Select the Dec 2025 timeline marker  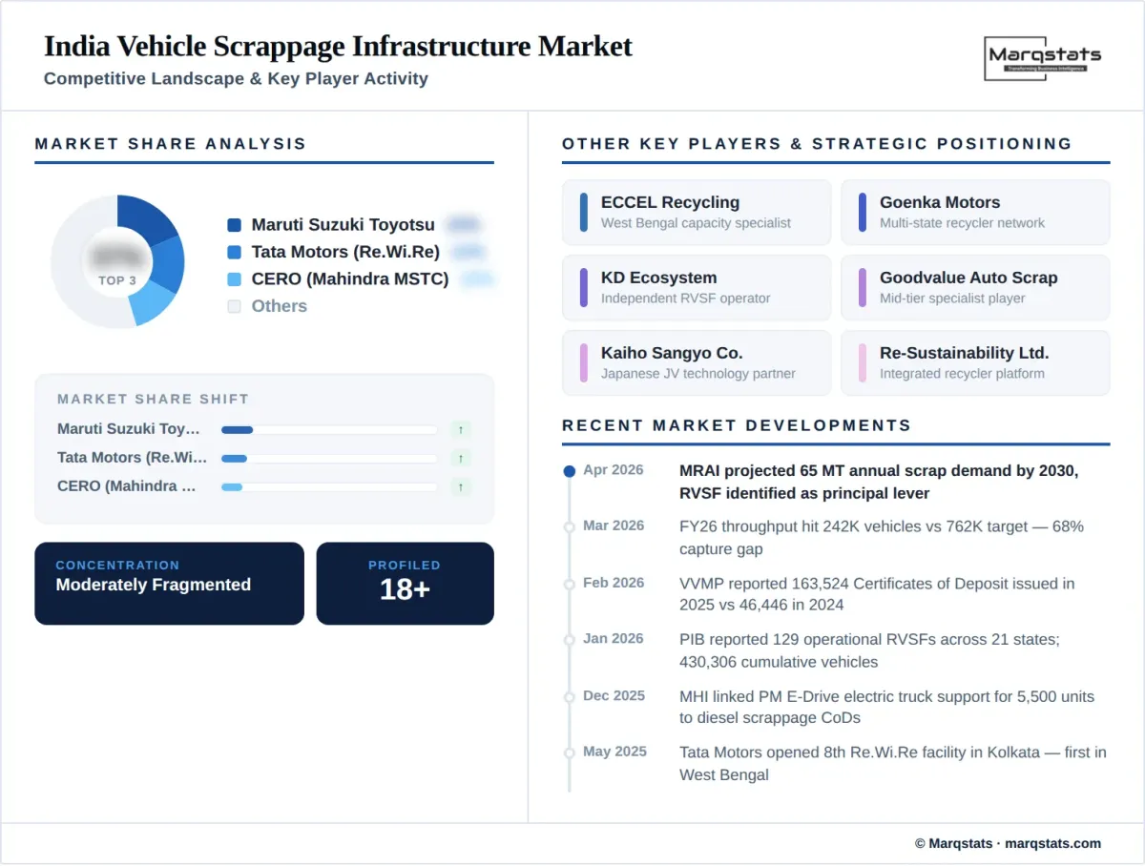click(x=570, y=697)
